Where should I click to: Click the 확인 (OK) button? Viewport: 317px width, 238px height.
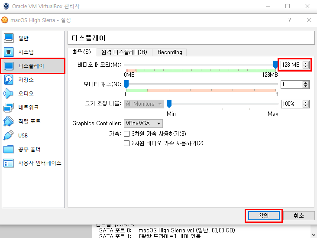[264, 215]
